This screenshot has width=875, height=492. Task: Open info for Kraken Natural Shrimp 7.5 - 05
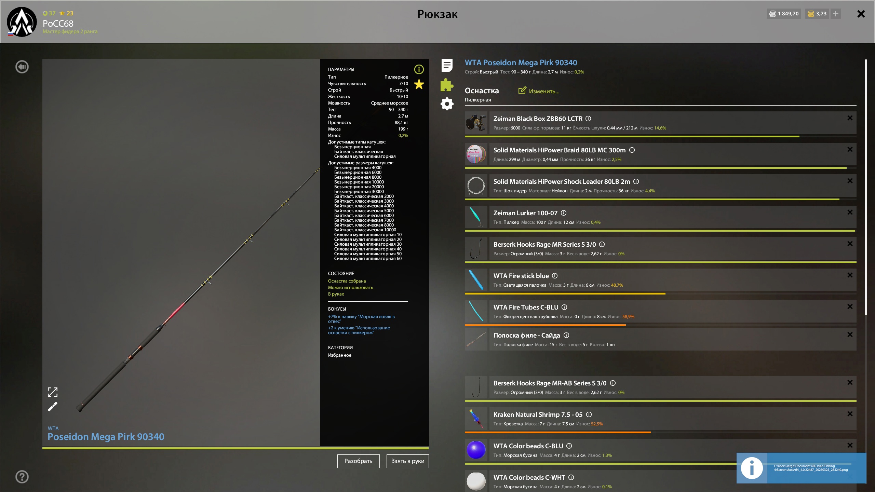[589, 414]
